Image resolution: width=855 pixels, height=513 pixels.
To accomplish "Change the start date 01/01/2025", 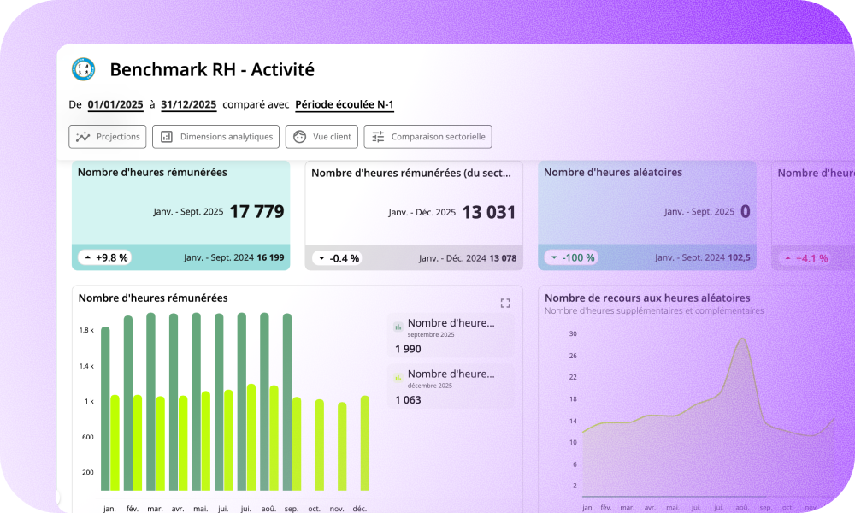I will 115,104.
